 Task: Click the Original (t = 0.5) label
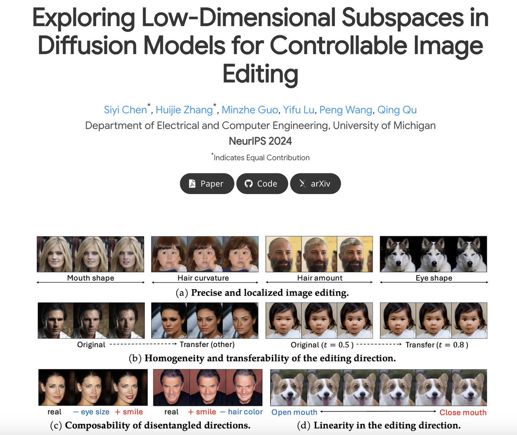click(x=322, y=345)
